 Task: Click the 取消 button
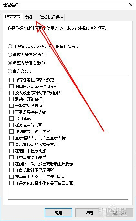click(89, 213)
